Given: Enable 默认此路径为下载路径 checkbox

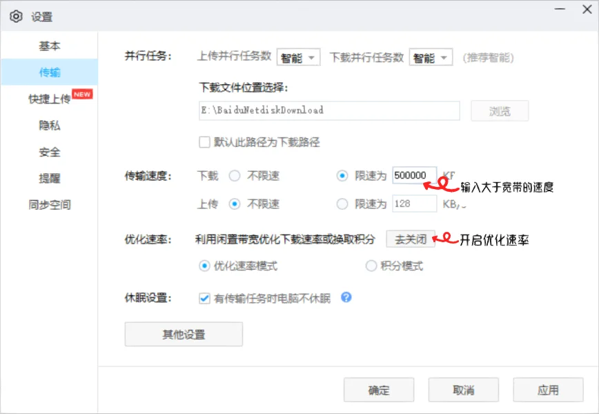Looking at the screenshot, I should pyautogui.click(x=204, y=142).
